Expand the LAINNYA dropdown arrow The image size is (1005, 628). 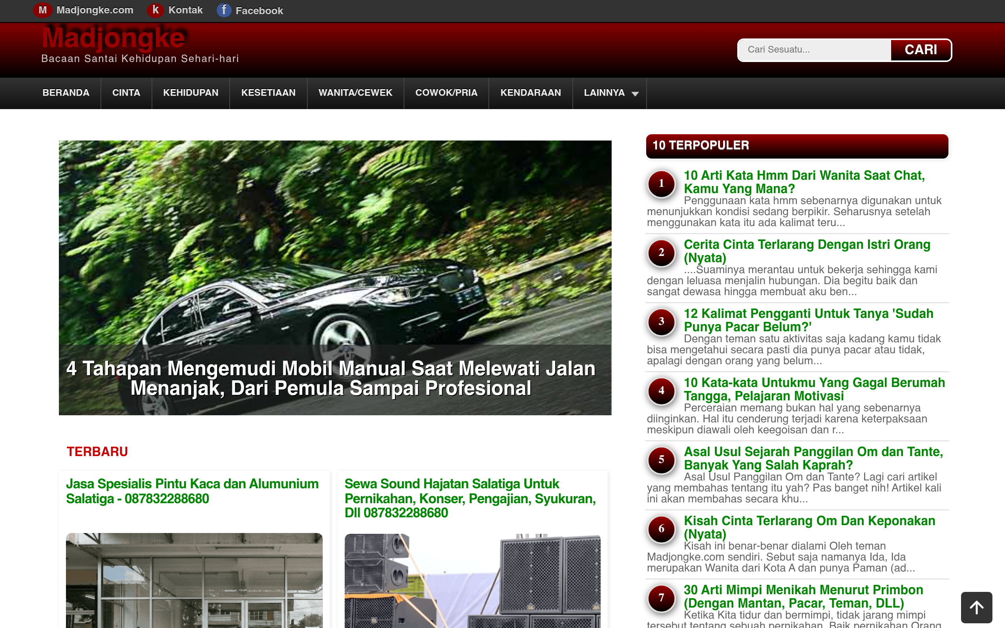coord(635,94)
